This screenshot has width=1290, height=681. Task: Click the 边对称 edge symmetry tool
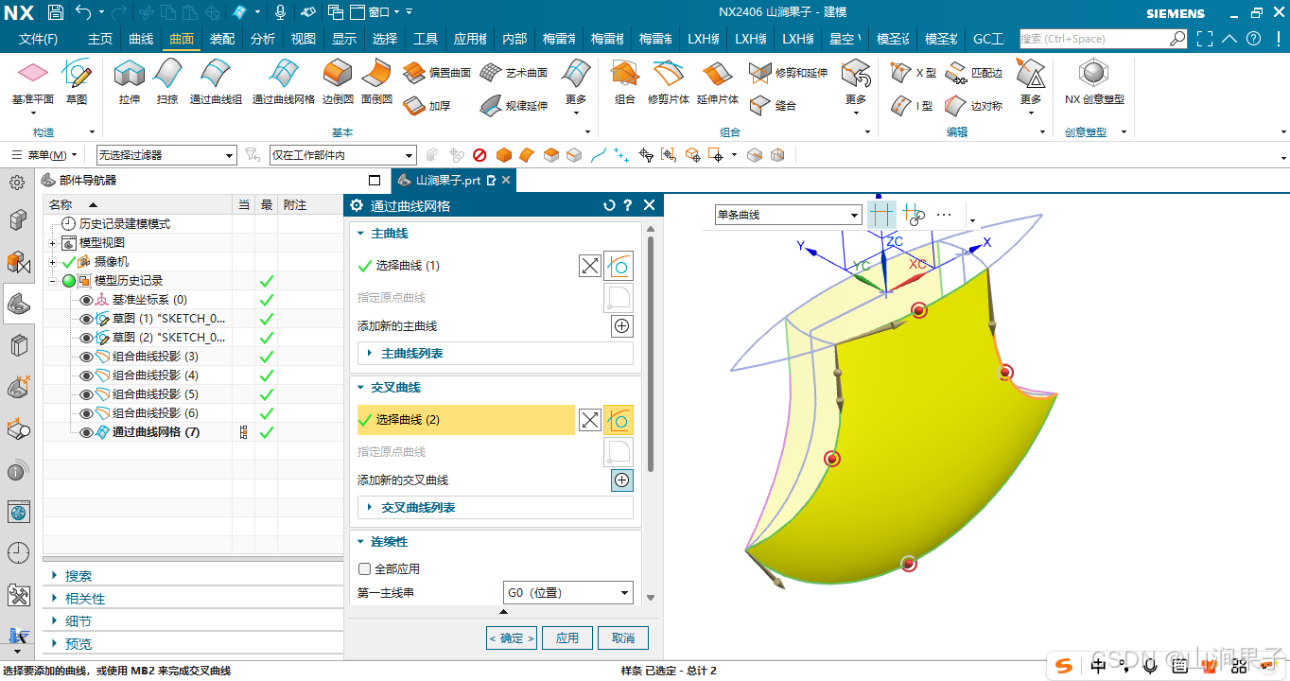[x=973, y=106]
